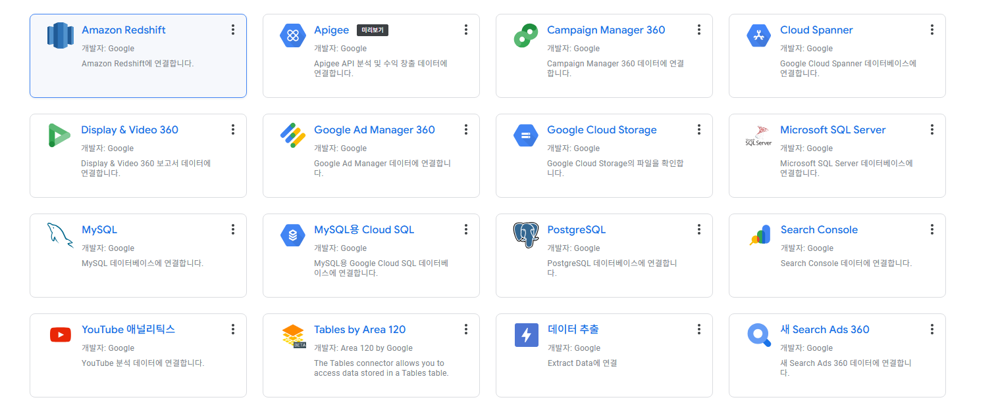Open more options for Display & Video 360
Image resolution: width=998 pixels, height=408 pixels.
233,129
